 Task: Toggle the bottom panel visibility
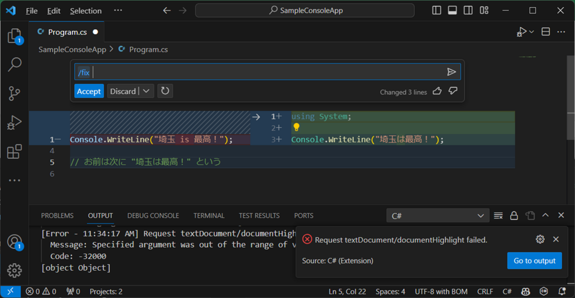coord(452,11)
